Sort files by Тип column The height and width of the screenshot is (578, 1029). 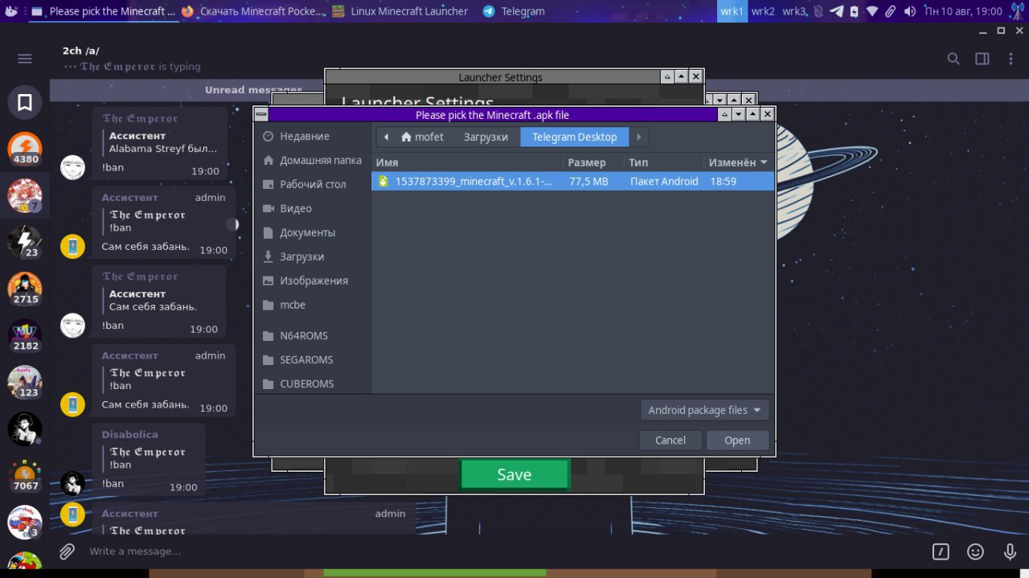663,162
